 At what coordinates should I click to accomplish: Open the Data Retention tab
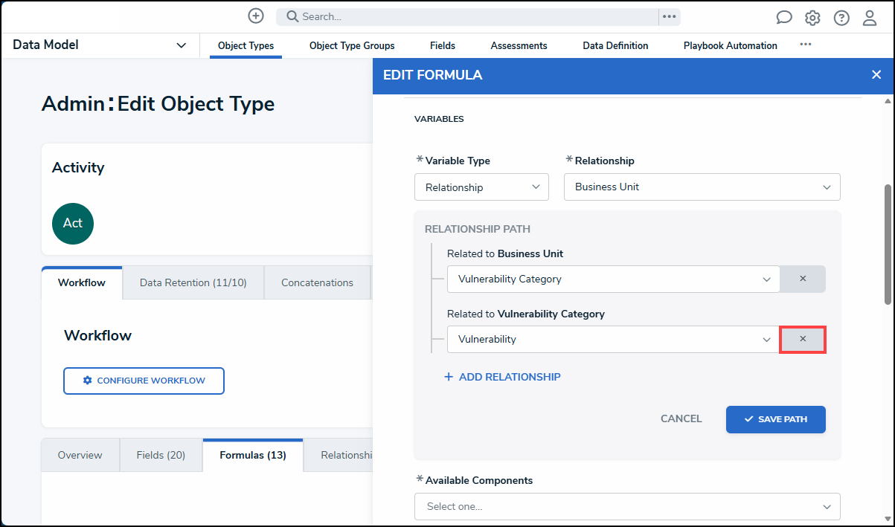coord(193,282)
